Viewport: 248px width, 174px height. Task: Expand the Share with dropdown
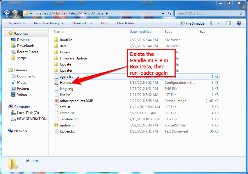pyautogui.click(x=82, y=23)
